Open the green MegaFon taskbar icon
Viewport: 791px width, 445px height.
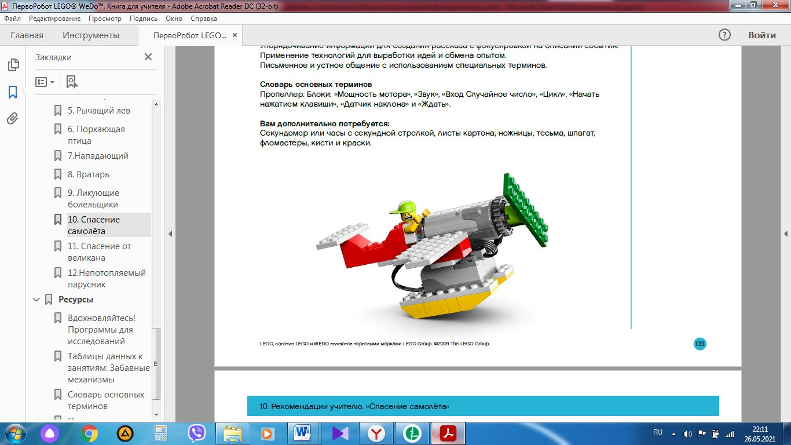412,433
